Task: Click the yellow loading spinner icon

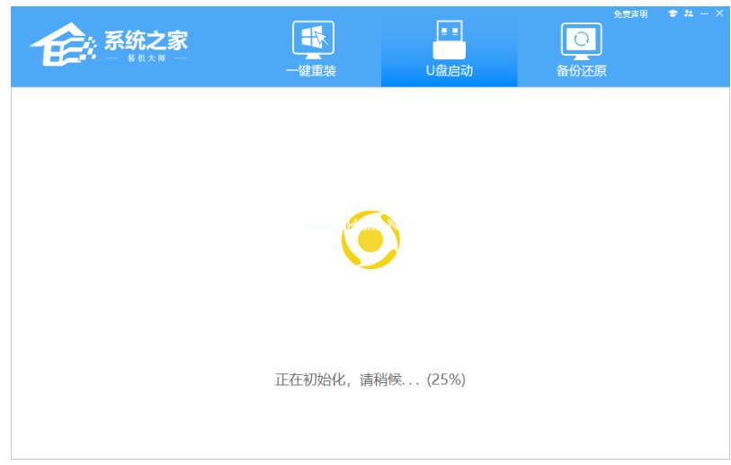Action: click(370, 240)
